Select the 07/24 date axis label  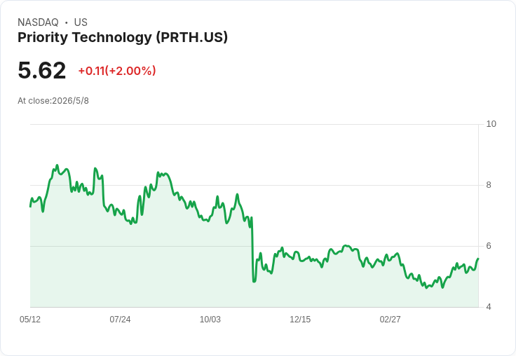pyautogui.click(x=120, y=320)
